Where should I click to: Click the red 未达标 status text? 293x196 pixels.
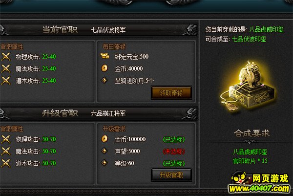(x=174, y=151)
